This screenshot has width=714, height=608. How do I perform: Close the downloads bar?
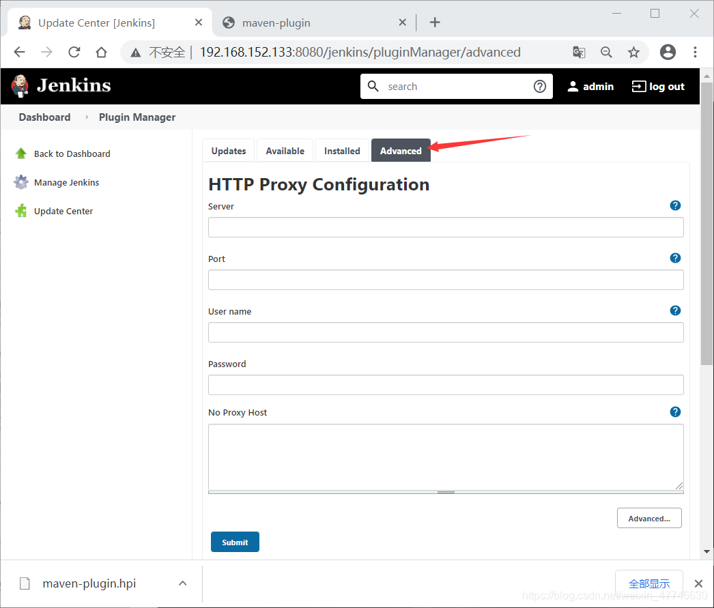point(698,583)
